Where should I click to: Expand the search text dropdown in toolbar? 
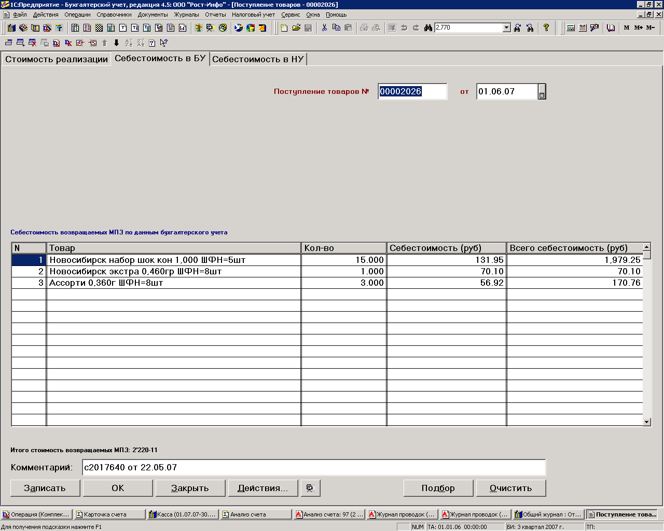(507, 27)
